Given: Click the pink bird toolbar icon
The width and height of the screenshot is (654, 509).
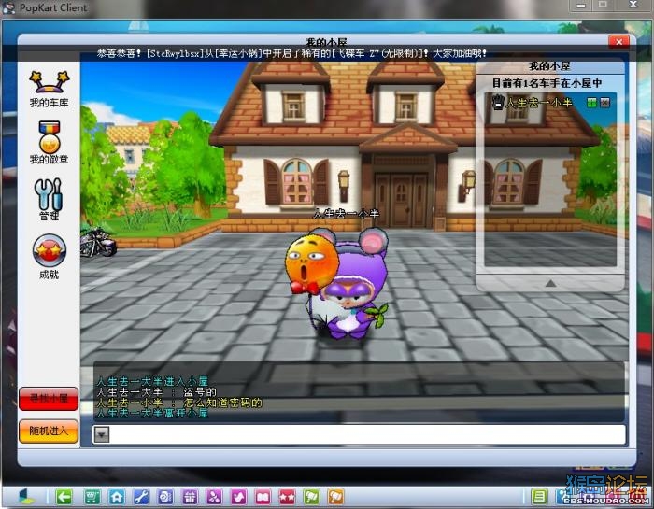Looking at the screenshot, I should point(238,497).
